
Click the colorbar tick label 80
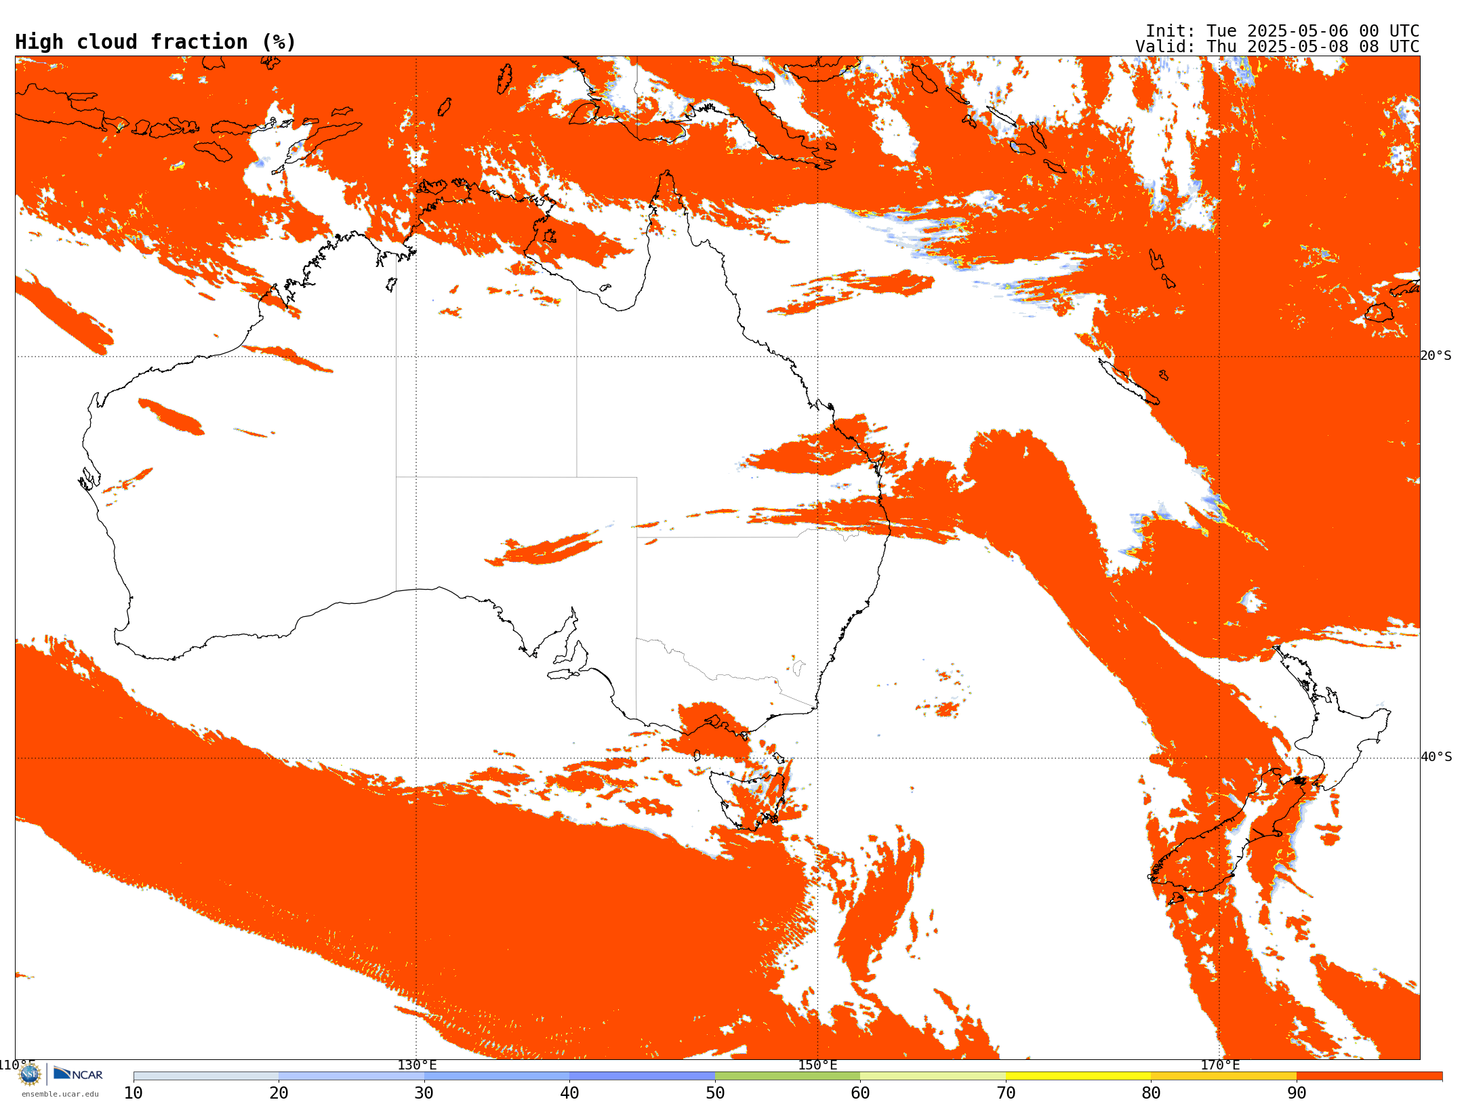(x=1151, y=1093)
